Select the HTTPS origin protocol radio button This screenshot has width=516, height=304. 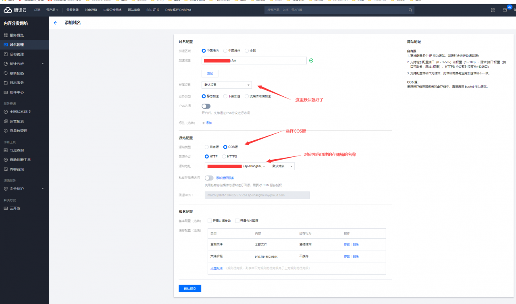(224, 156)
